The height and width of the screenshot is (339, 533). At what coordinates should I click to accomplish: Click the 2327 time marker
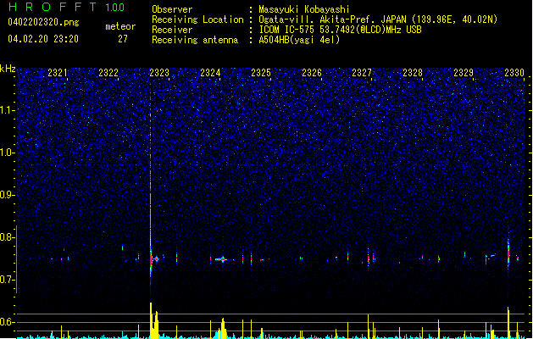(362, 72)
